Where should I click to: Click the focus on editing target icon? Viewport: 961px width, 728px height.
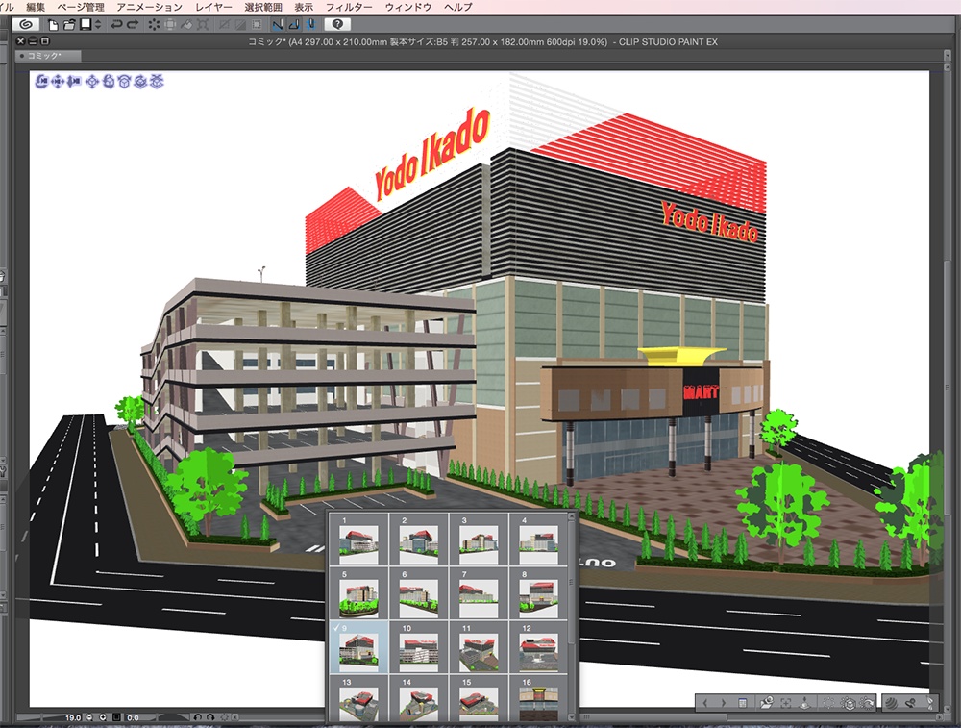(x=786, y=703)
